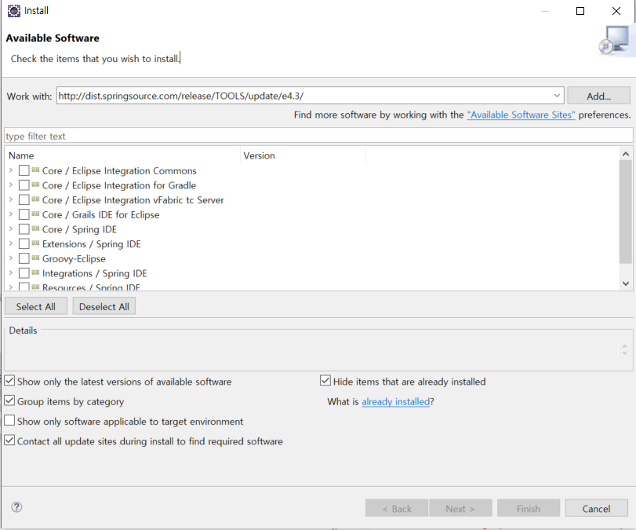Viewport: 636px width, 530px height.
Task: Click category icon for Core / Eclipse Integration Commons
Action: pyautogui.click(x=36, y=170)
